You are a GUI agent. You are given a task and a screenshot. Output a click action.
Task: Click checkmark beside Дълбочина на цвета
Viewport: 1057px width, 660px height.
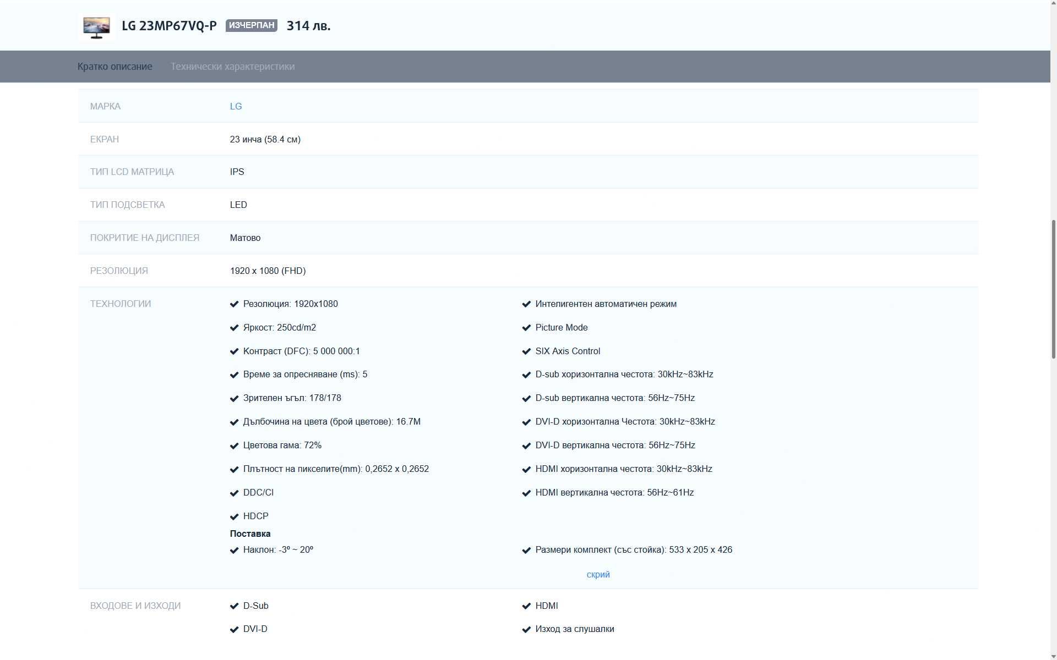pos(234,422)
